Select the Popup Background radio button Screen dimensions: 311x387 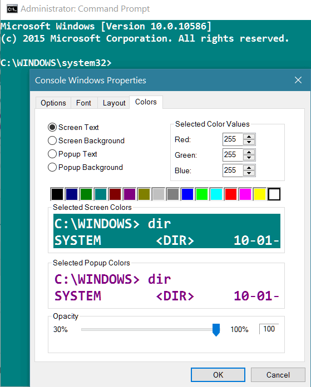tap(52, 167)
